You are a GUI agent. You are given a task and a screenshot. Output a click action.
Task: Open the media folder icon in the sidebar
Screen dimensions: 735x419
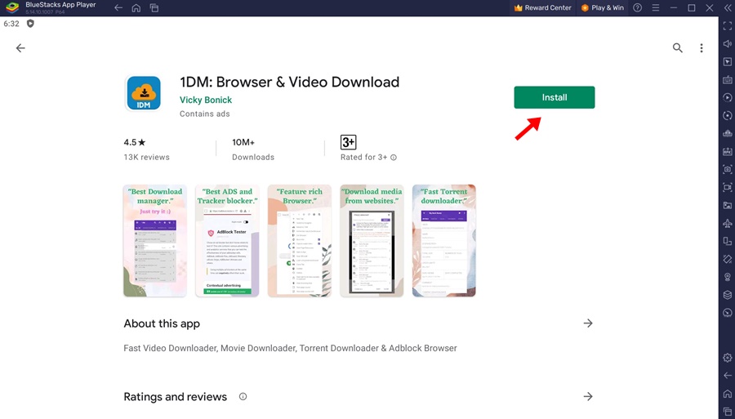click(728, 205)
